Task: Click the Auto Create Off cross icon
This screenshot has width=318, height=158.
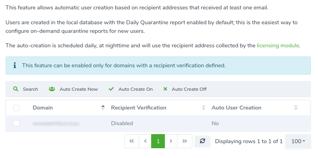Action: click(165, 89)
